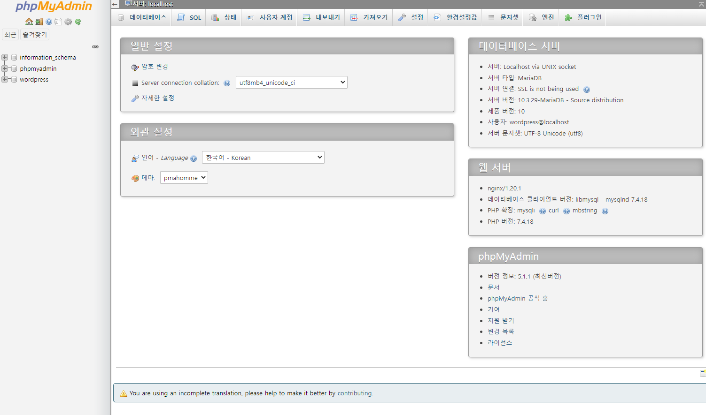Viewport: 706px width, 415px height.
Task: Open the 데이터베이스 tab
Action: pyautogui.click(x=142, y=17)
